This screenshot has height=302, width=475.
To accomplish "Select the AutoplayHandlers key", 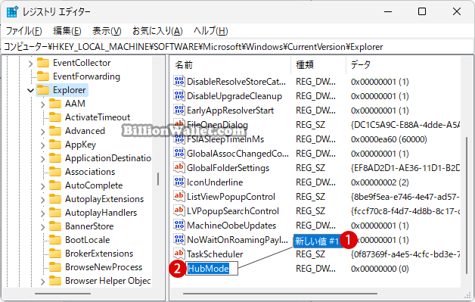I will pos(101,213).
